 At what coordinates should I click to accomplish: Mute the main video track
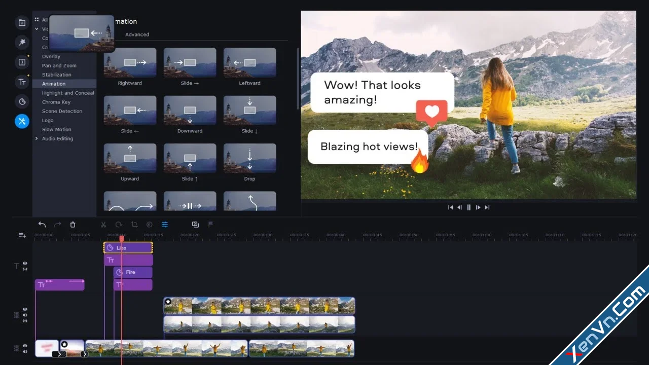point(25,351)
